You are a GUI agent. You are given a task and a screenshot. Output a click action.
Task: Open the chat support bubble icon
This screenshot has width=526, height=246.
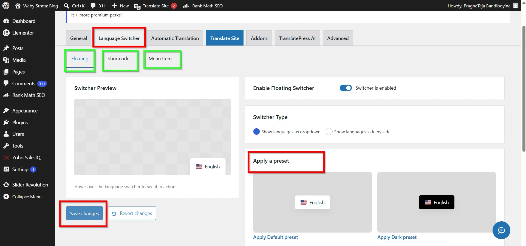click(501, 230)
